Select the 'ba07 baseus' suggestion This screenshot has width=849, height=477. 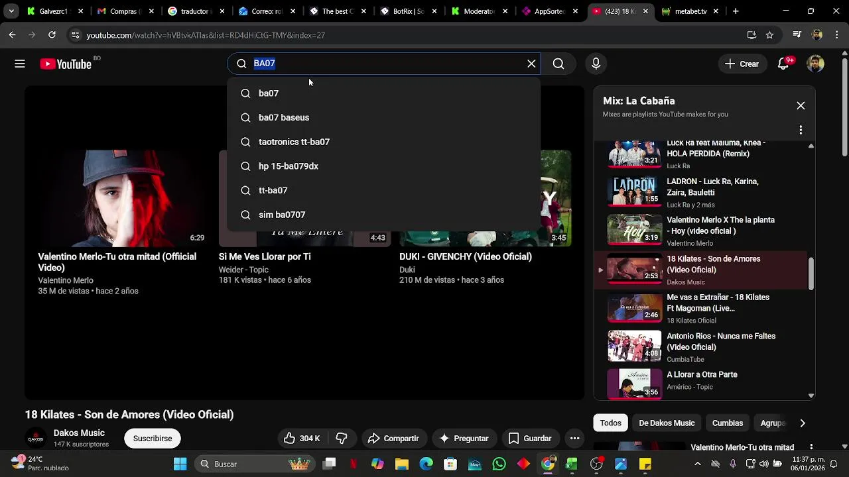pyautogui.click(x=383, y=117)
